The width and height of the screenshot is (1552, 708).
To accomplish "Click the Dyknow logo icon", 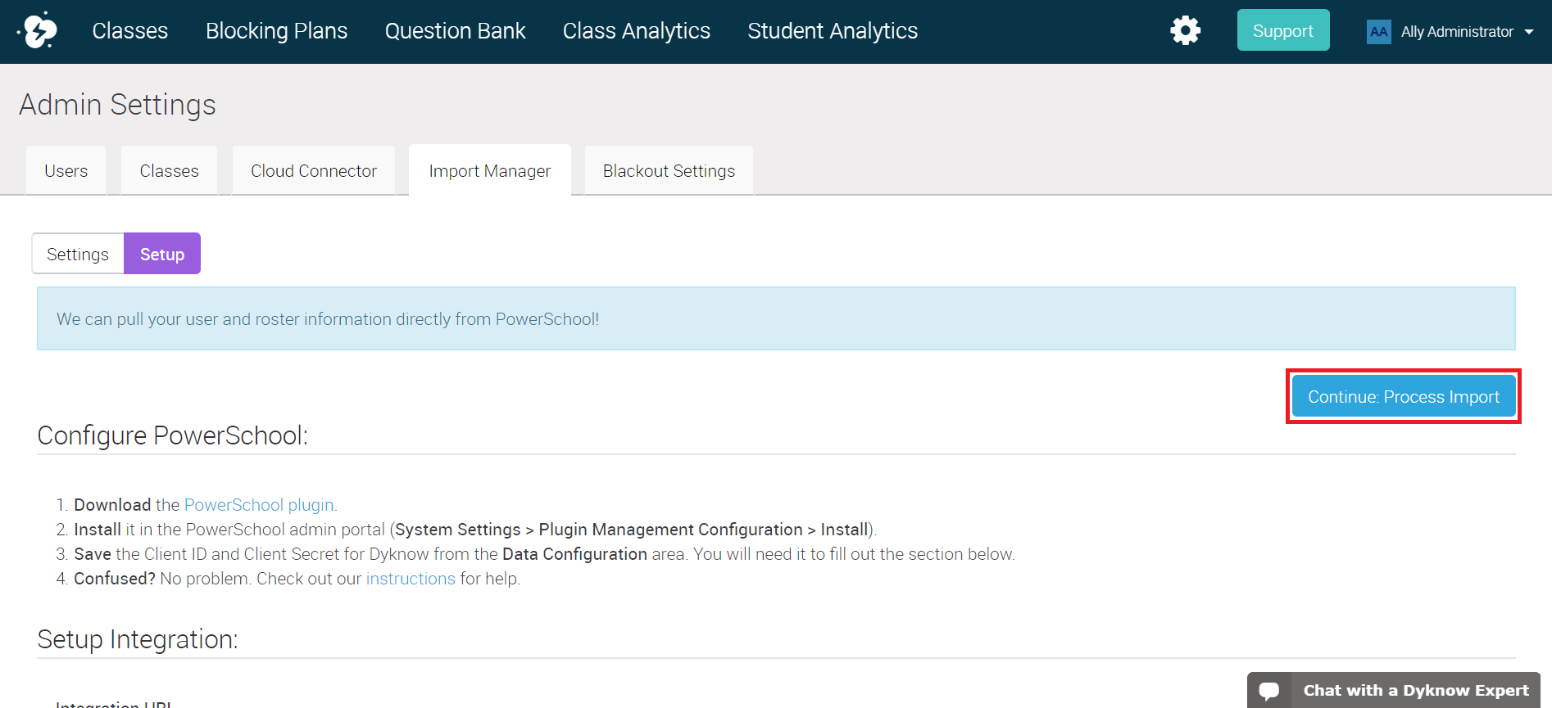I will click(38, 31).
